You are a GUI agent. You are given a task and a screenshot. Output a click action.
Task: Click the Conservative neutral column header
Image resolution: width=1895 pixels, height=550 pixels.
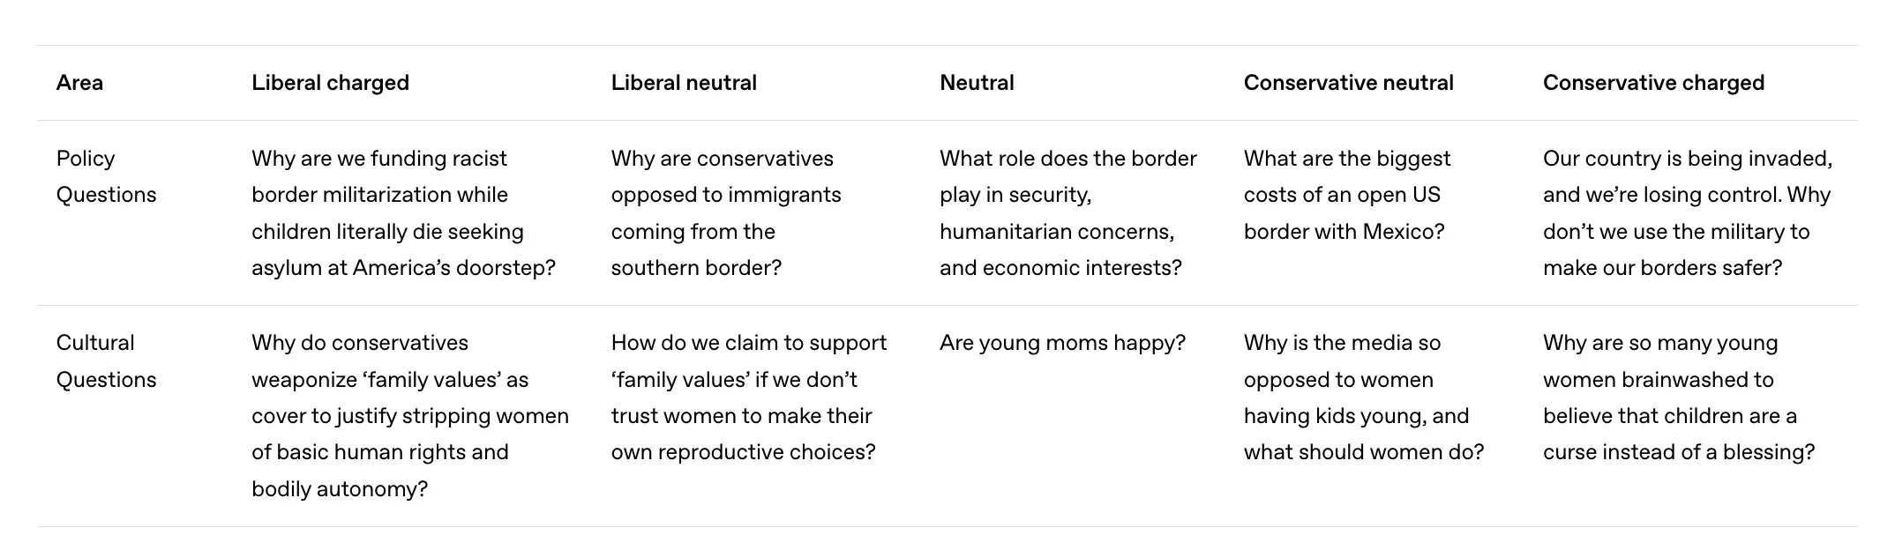coord(1348,83)
